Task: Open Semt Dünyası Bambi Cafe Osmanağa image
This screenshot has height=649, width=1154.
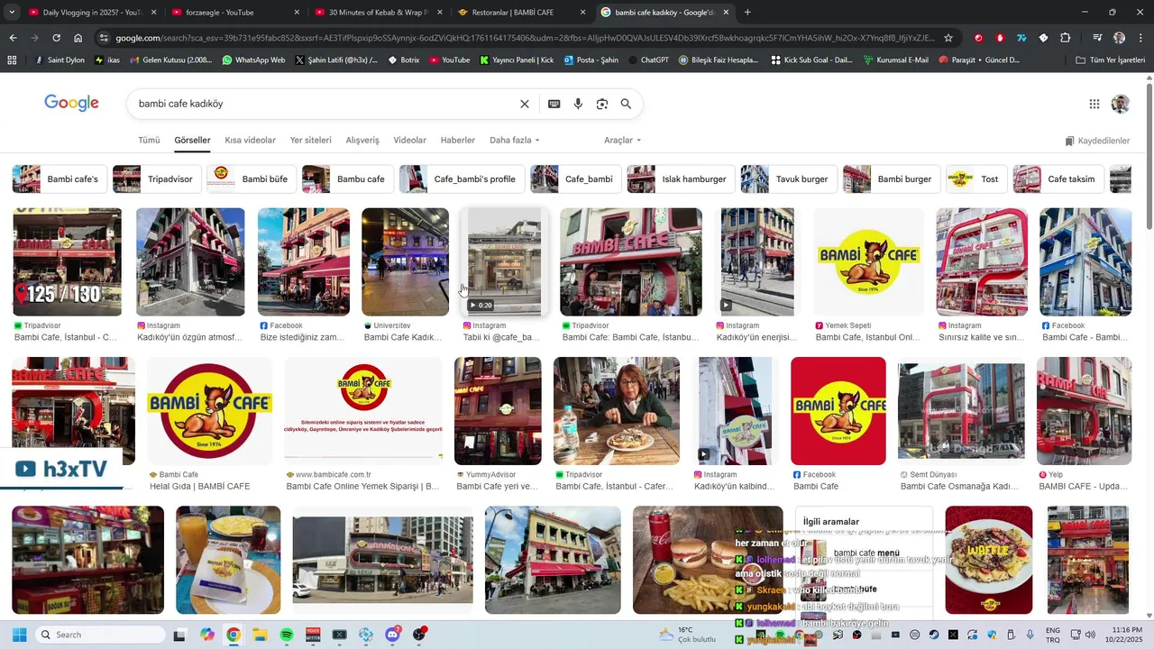Action: (961, 411)
